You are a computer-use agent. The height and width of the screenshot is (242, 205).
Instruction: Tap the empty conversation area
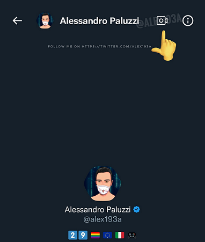coord(102,108)
